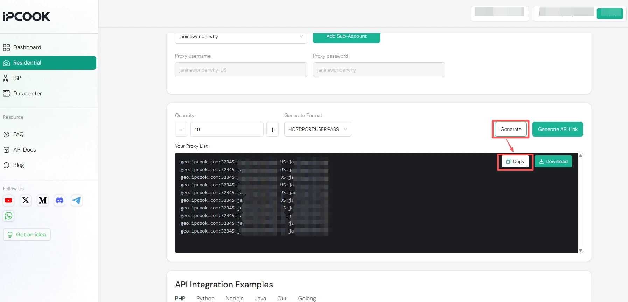This screenshot has height=302, width=628.
Task: Click Generate API Link button
Action: [558, 129]
